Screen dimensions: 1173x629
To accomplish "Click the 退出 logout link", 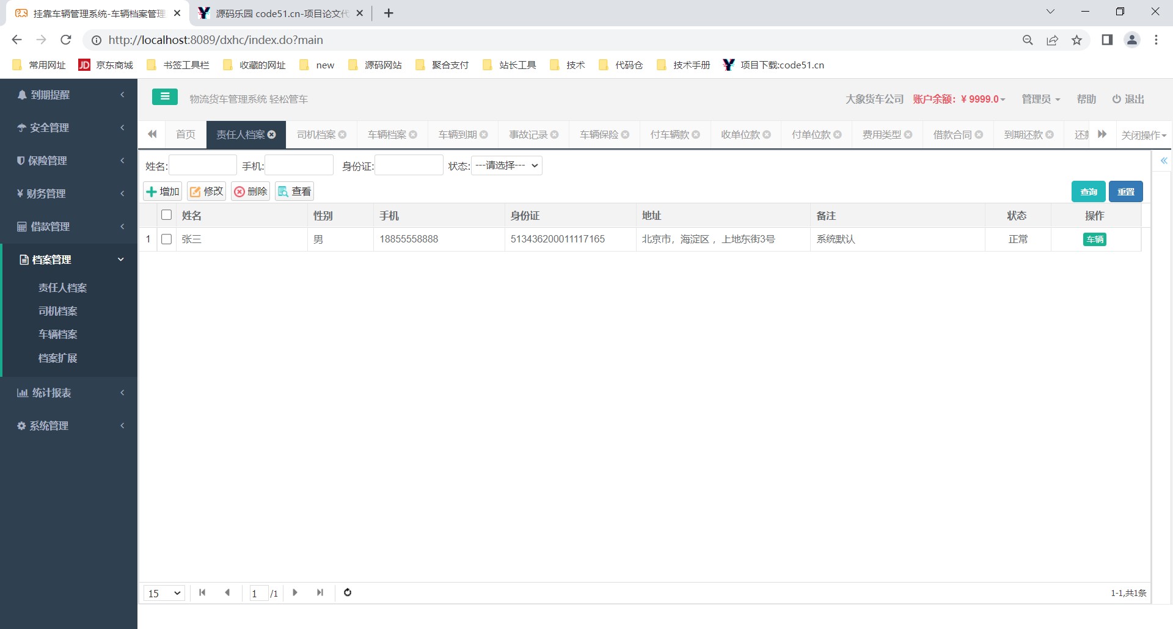I will pyautogui.click(x=1128, y=99).
